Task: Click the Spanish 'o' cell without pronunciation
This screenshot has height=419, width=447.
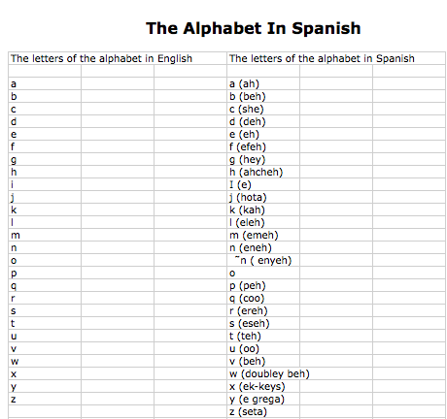Action: click(263, 273)
